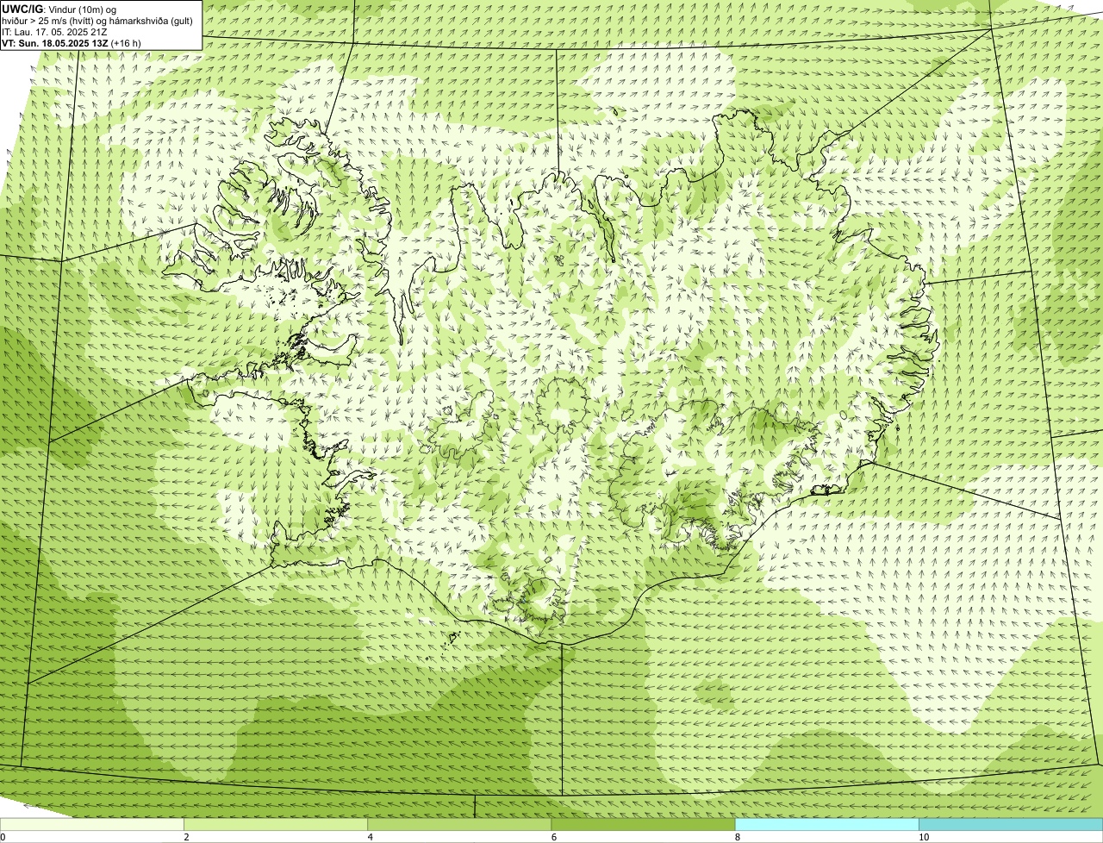
Task: Select the light cyan 8–10 color bar segment
Action: click(826, 824)
